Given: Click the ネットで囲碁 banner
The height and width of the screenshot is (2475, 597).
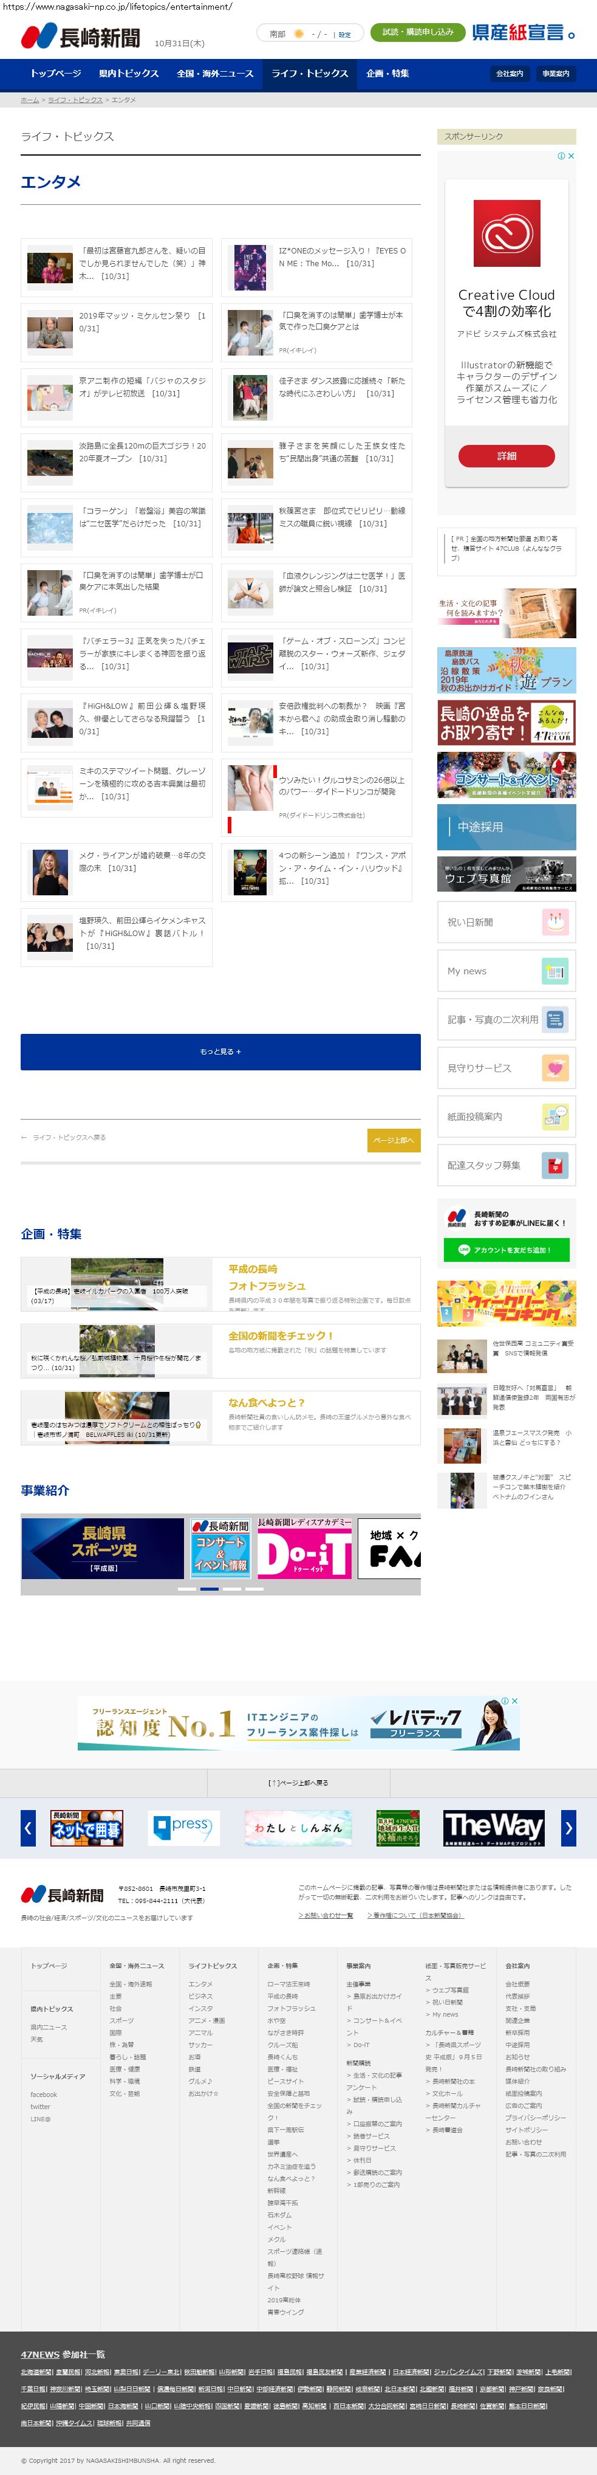Looking at the screenshot, I should [86, 1828].
